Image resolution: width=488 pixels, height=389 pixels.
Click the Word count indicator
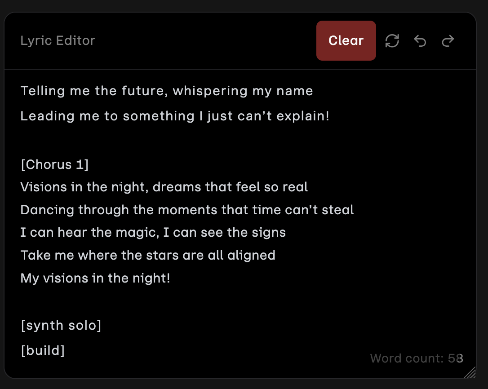pyautogui.click(x=416, y=358)
